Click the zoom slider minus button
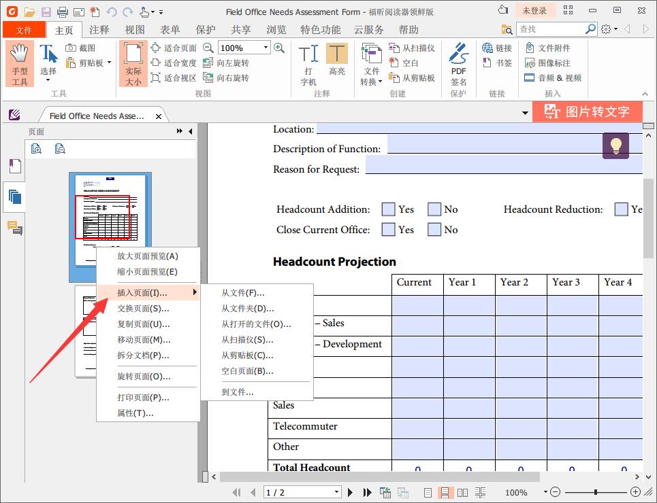Screen dimensions: 657x503 click(555, 492)
